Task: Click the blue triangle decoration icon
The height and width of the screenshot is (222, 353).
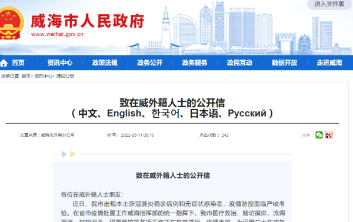Action: coord(64,154)
